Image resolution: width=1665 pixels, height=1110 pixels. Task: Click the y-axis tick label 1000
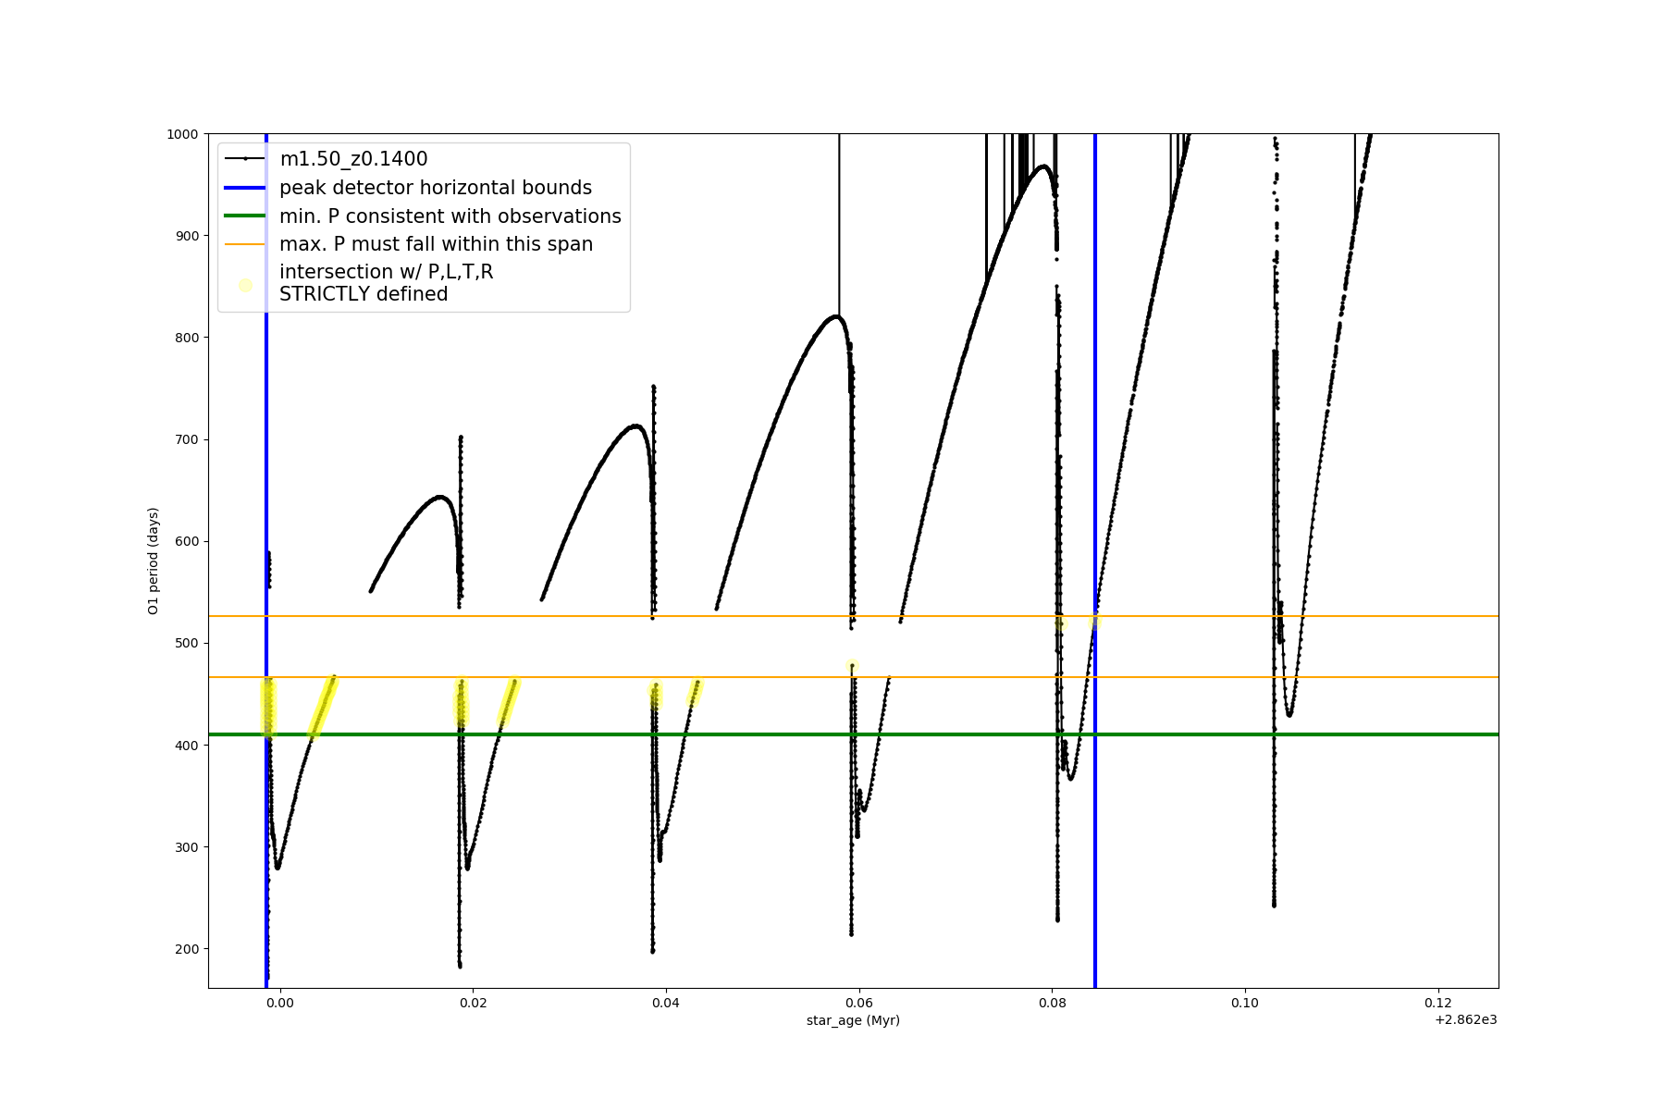coord(182,134)
